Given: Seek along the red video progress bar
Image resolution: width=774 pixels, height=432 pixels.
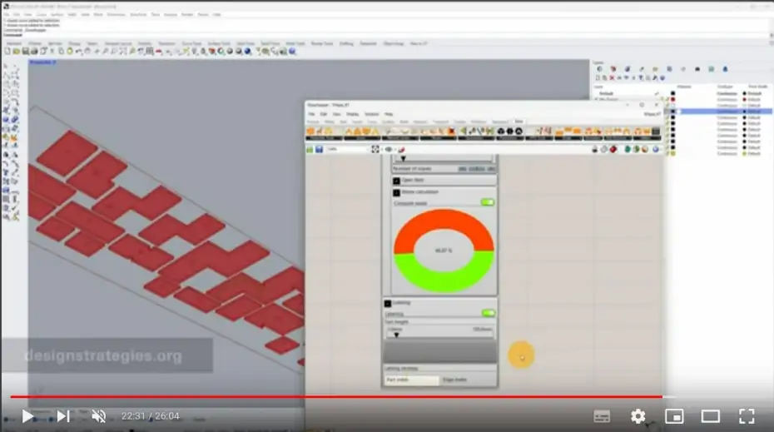Looking at the screenshot, I should [337, 396].
